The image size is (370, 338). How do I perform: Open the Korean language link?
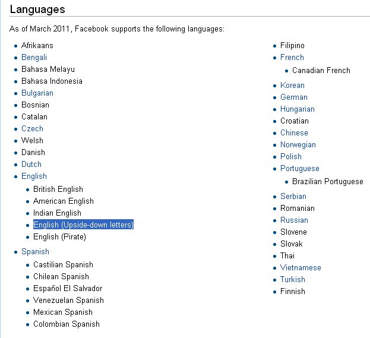click(x=292, y=86)
